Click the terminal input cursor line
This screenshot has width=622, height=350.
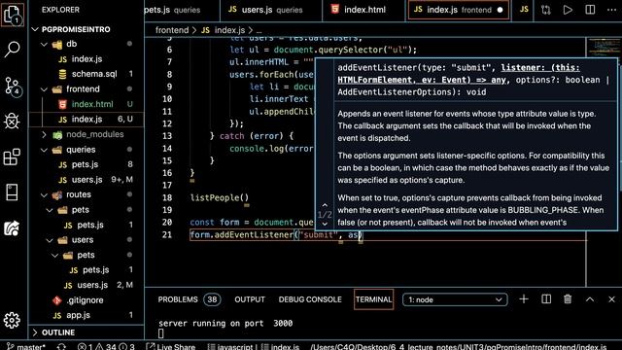click(x=160, y=333)
